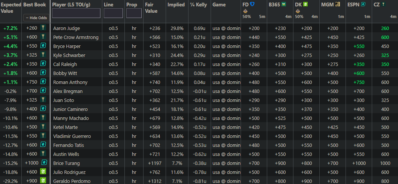
Task: Click the green 260 CZ odds for Judge
Action: coord(385,28)
